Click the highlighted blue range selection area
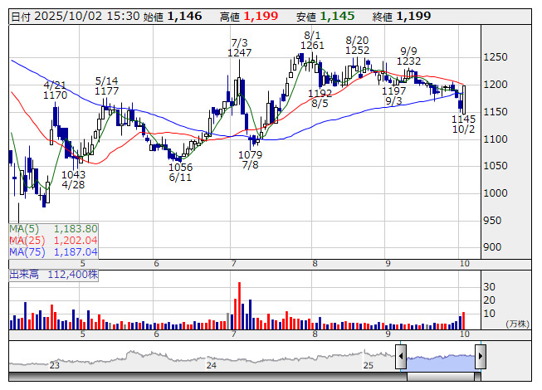The width and height of the screenshot is (542, 390). click(441, 363)
